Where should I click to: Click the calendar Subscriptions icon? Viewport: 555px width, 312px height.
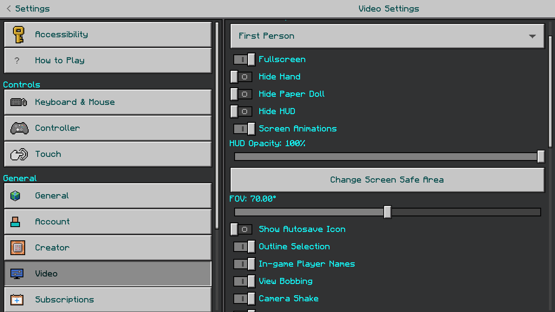pyautogui.click(x=17, y=300)
